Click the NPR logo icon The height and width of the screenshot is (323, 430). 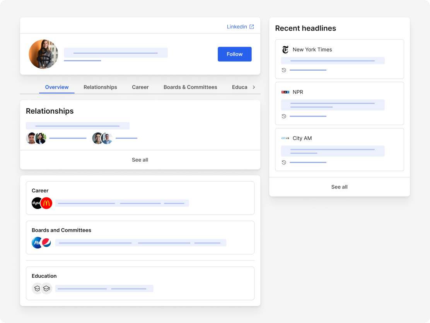pyautogui.click(x=285, y=92)
